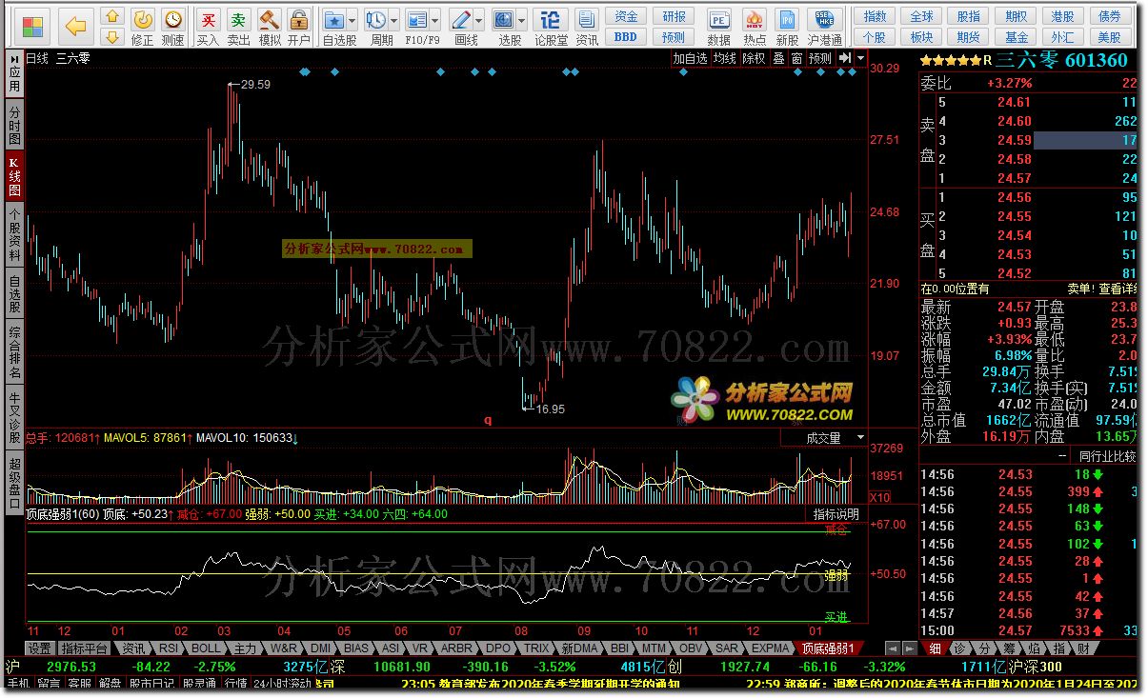1148x698 pixels.
Task: Toggle 除权 ex-rights adjustment
Action: [x=754, y=58]
